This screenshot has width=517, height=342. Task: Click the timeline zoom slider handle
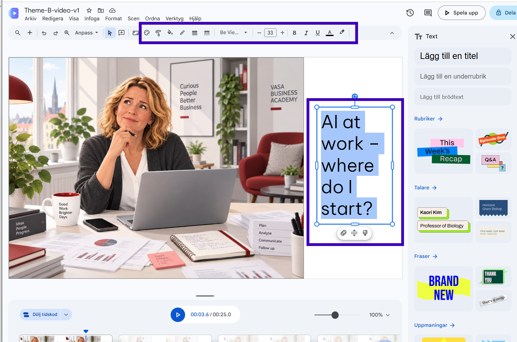[335, 315]
